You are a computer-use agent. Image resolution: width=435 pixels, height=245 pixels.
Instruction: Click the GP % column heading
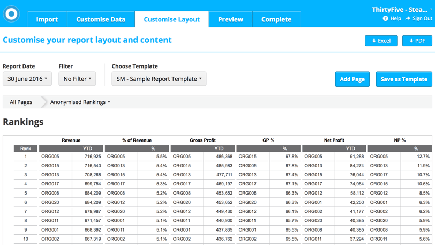click(x=268, y=140)
